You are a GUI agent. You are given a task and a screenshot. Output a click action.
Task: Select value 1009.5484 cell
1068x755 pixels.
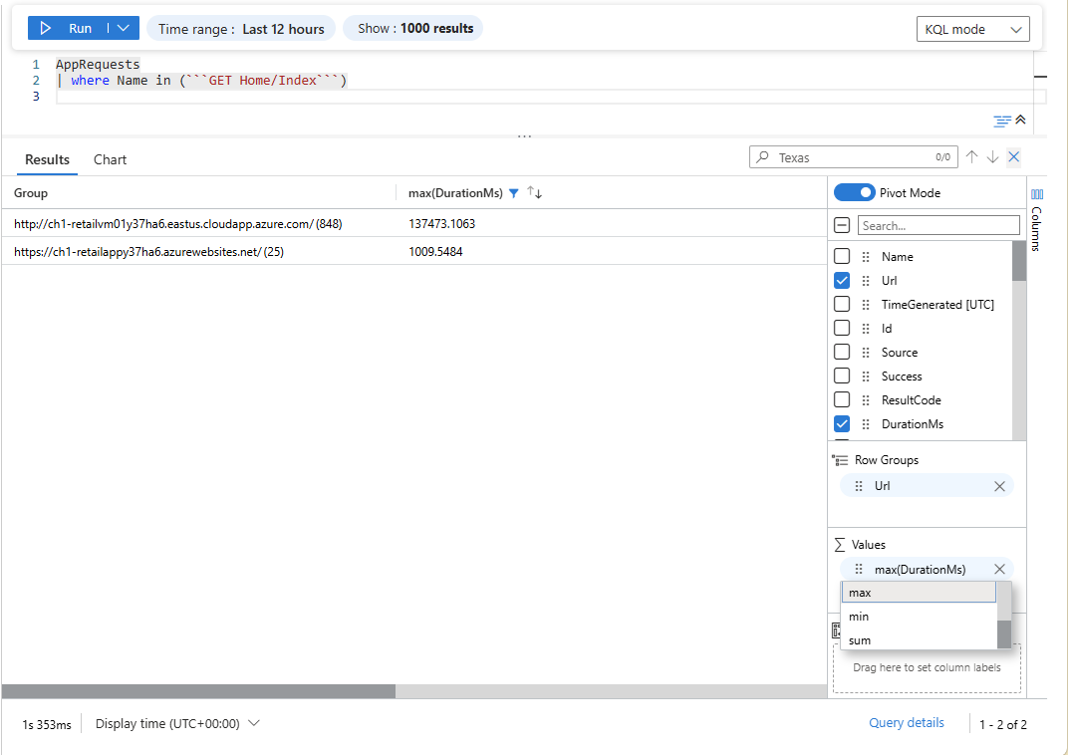[435, 251]
